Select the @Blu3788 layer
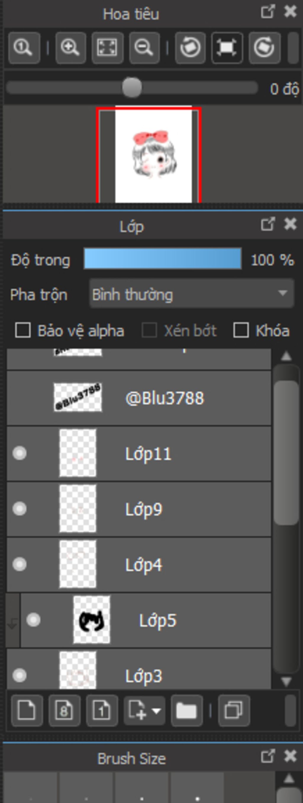303x803 pixels. [139, 398]
